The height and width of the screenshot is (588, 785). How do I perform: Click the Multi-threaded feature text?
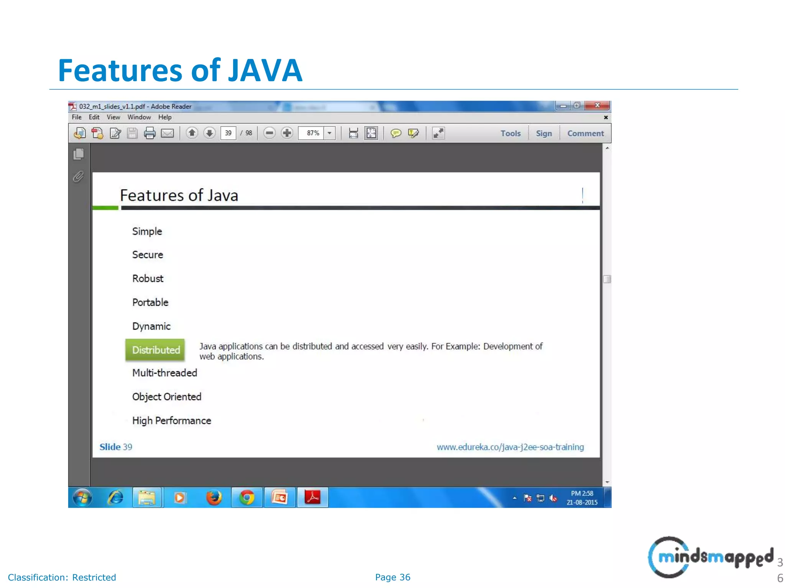pyautogui.click(x=164, y=373)
